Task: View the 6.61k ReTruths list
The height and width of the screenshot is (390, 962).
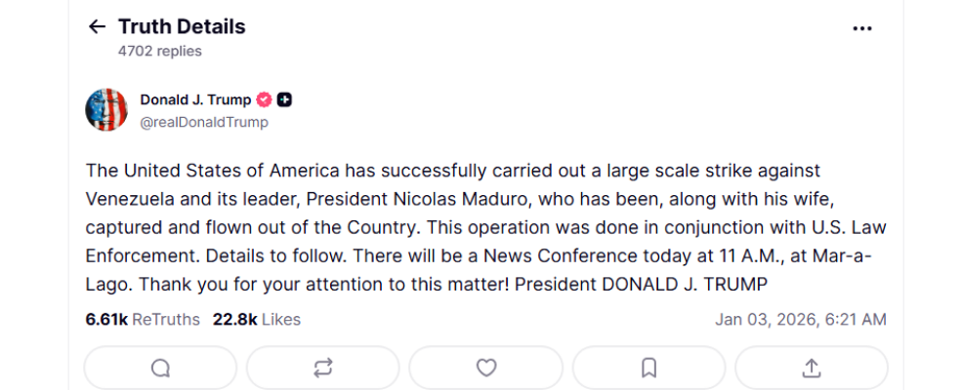Action: 142,319
